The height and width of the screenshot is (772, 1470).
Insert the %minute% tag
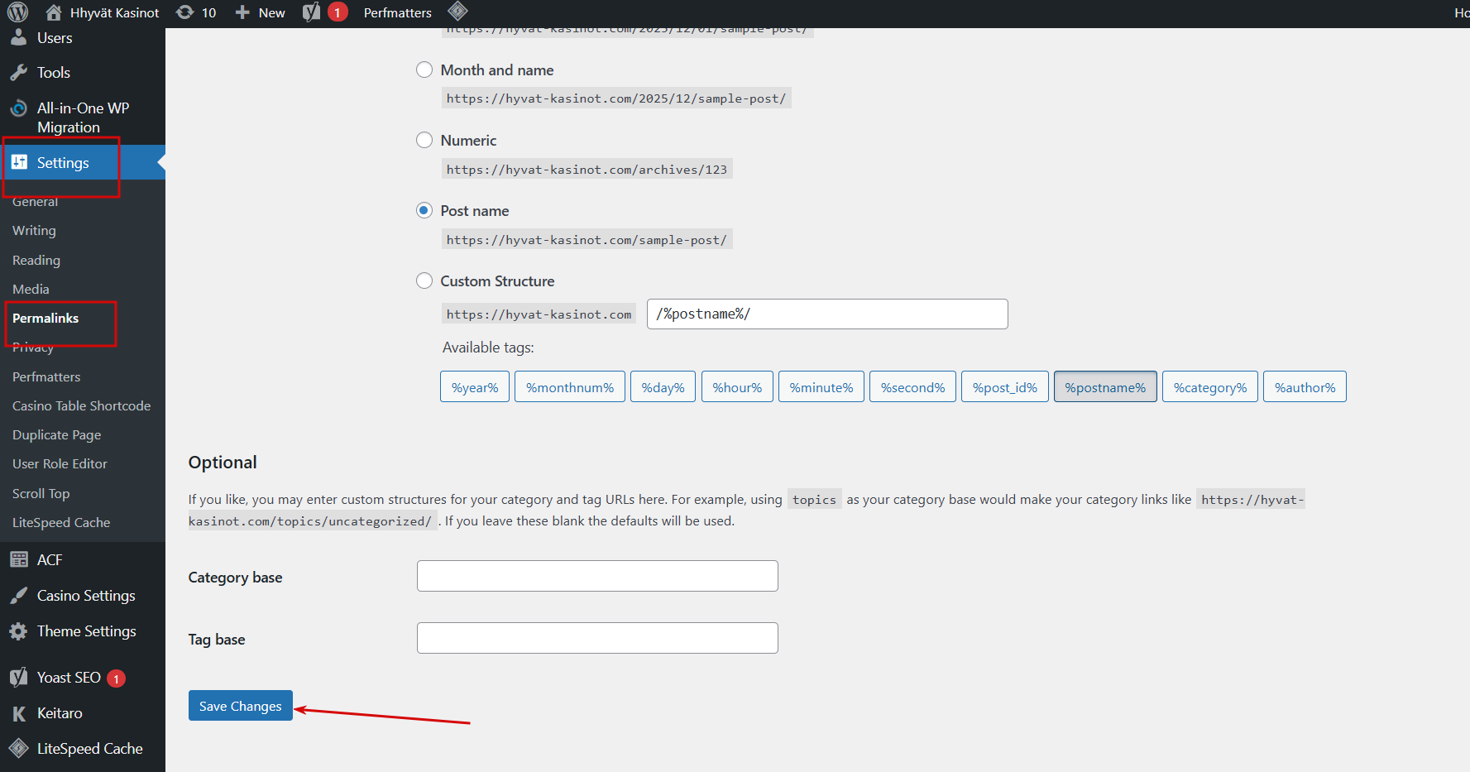[821, 386]
